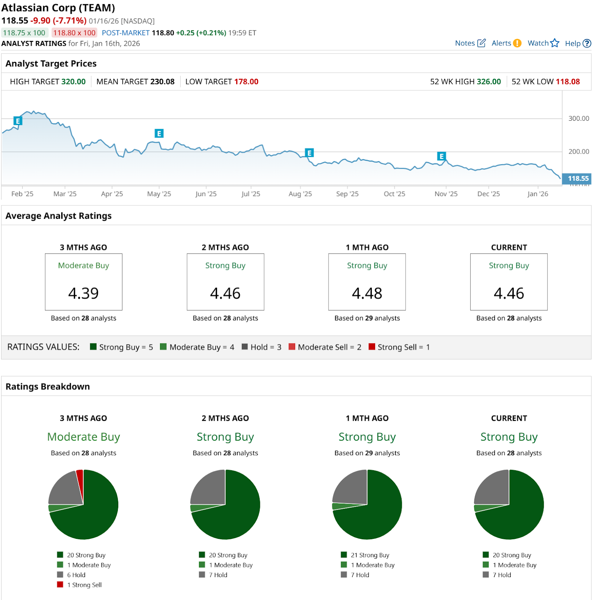Click the Strong Buy = 5 legend swatch
Screen dimensions: 593x600
94,346
